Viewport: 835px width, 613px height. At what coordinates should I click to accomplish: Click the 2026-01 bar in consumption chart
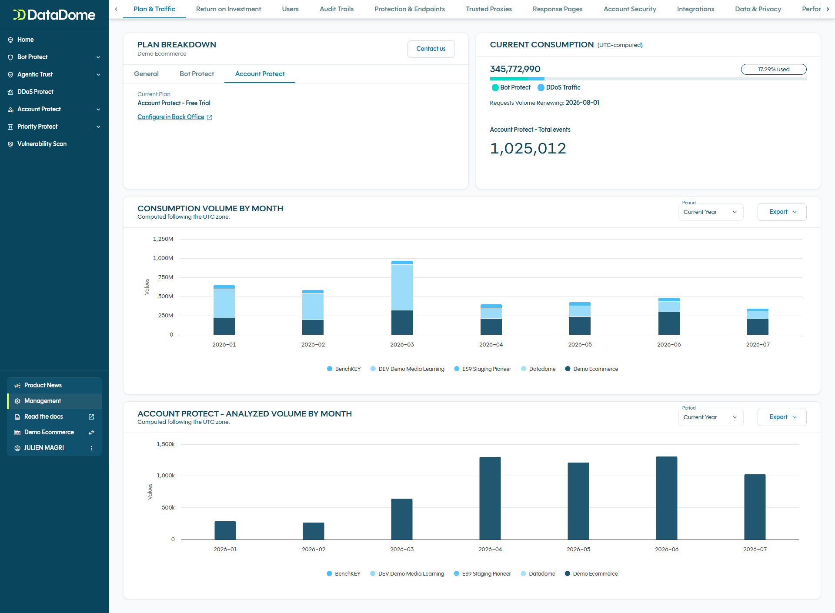(x=224, y=310)
